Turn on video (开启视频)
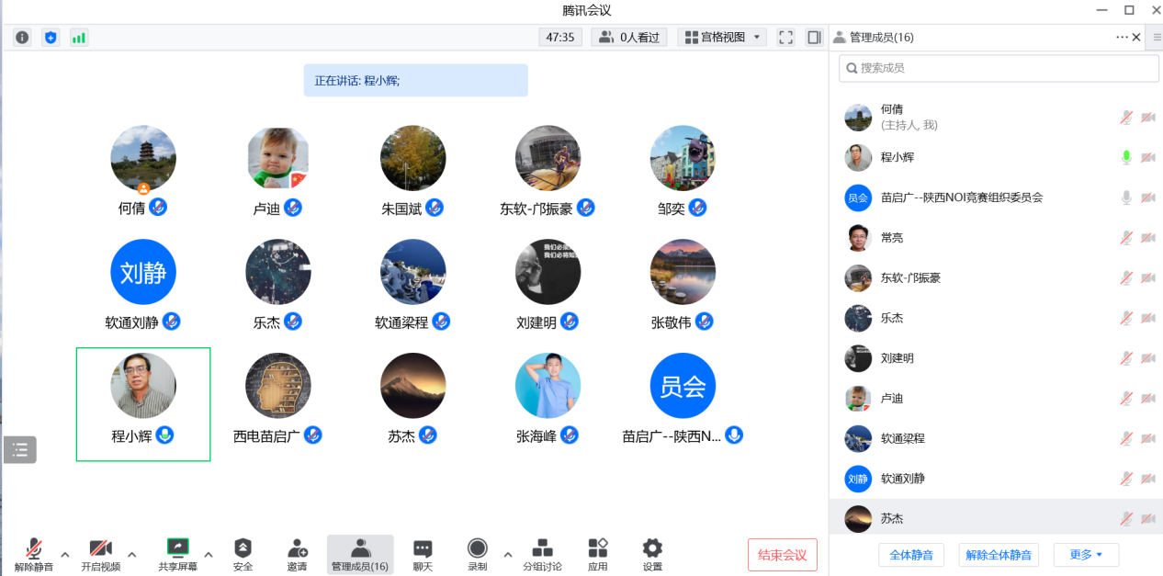The image size is (1163, 576). [x=101, y=555]
